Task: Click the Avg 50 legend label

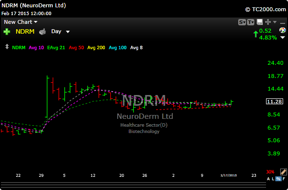Action: (x=77, y=48)
